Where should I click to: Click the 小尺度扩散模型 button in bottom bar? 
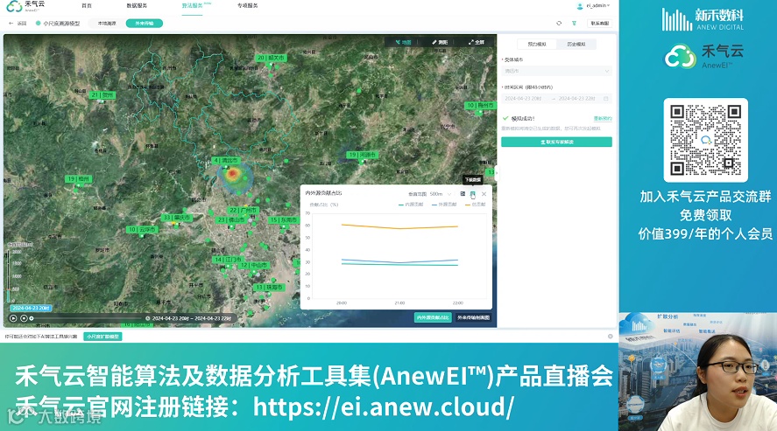pyautogui.click(x=103, y=336)
